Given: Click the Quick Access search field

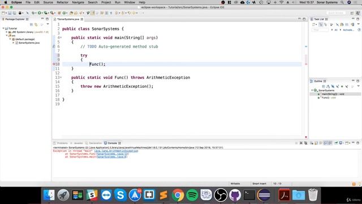Looking at the screenshot, I should 336,13.
